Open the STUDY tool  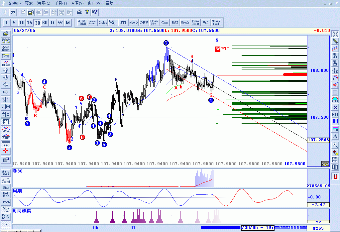click(6, 56)
